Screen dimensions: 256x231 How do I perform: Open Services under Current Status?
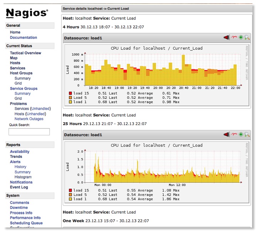[18, 68]
